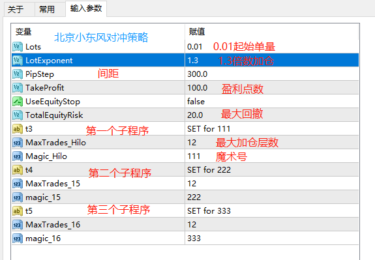This screenshot has height=260, width=375.
Task: Select the t5 variable name
Action: tap(29, 211)
